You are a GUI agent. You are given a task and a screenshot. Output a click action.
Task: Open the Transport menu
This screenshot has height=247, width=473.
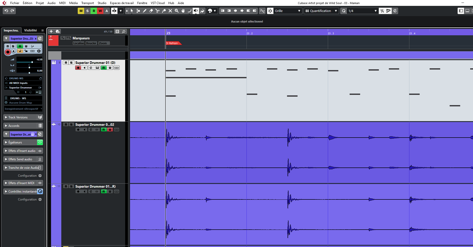(x=87, y=3)
